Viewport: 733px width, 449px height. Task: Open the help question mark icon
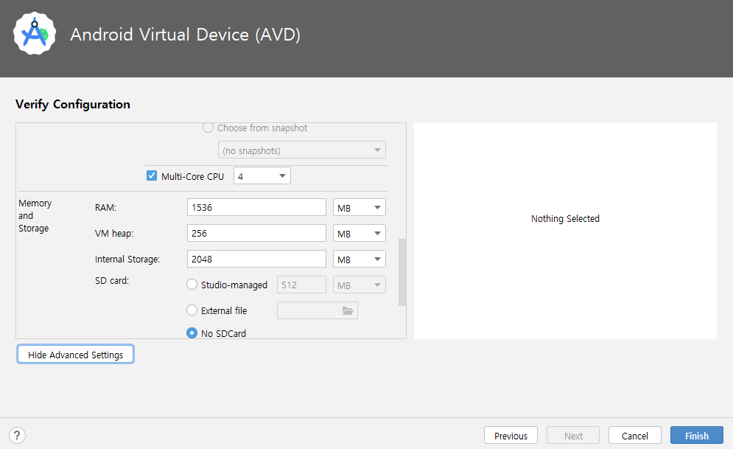point(17,436)
